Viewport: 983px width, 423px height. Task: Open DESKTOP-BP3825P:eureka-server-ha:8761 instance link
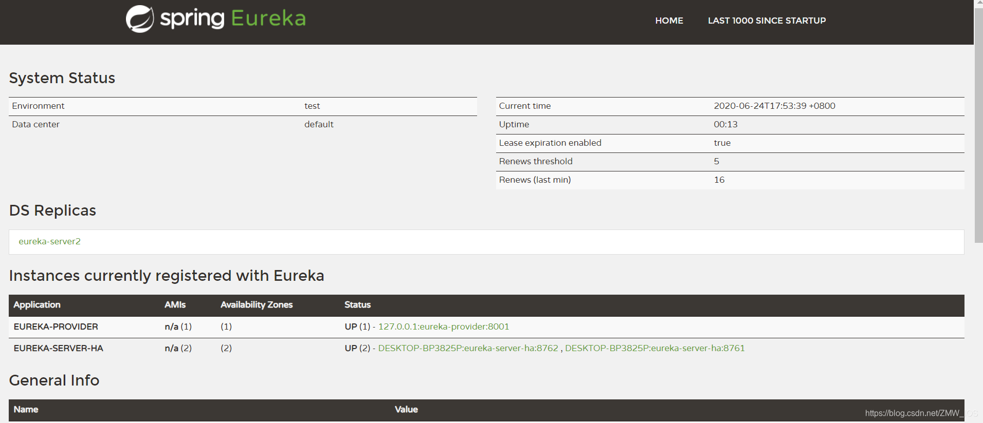655,348
